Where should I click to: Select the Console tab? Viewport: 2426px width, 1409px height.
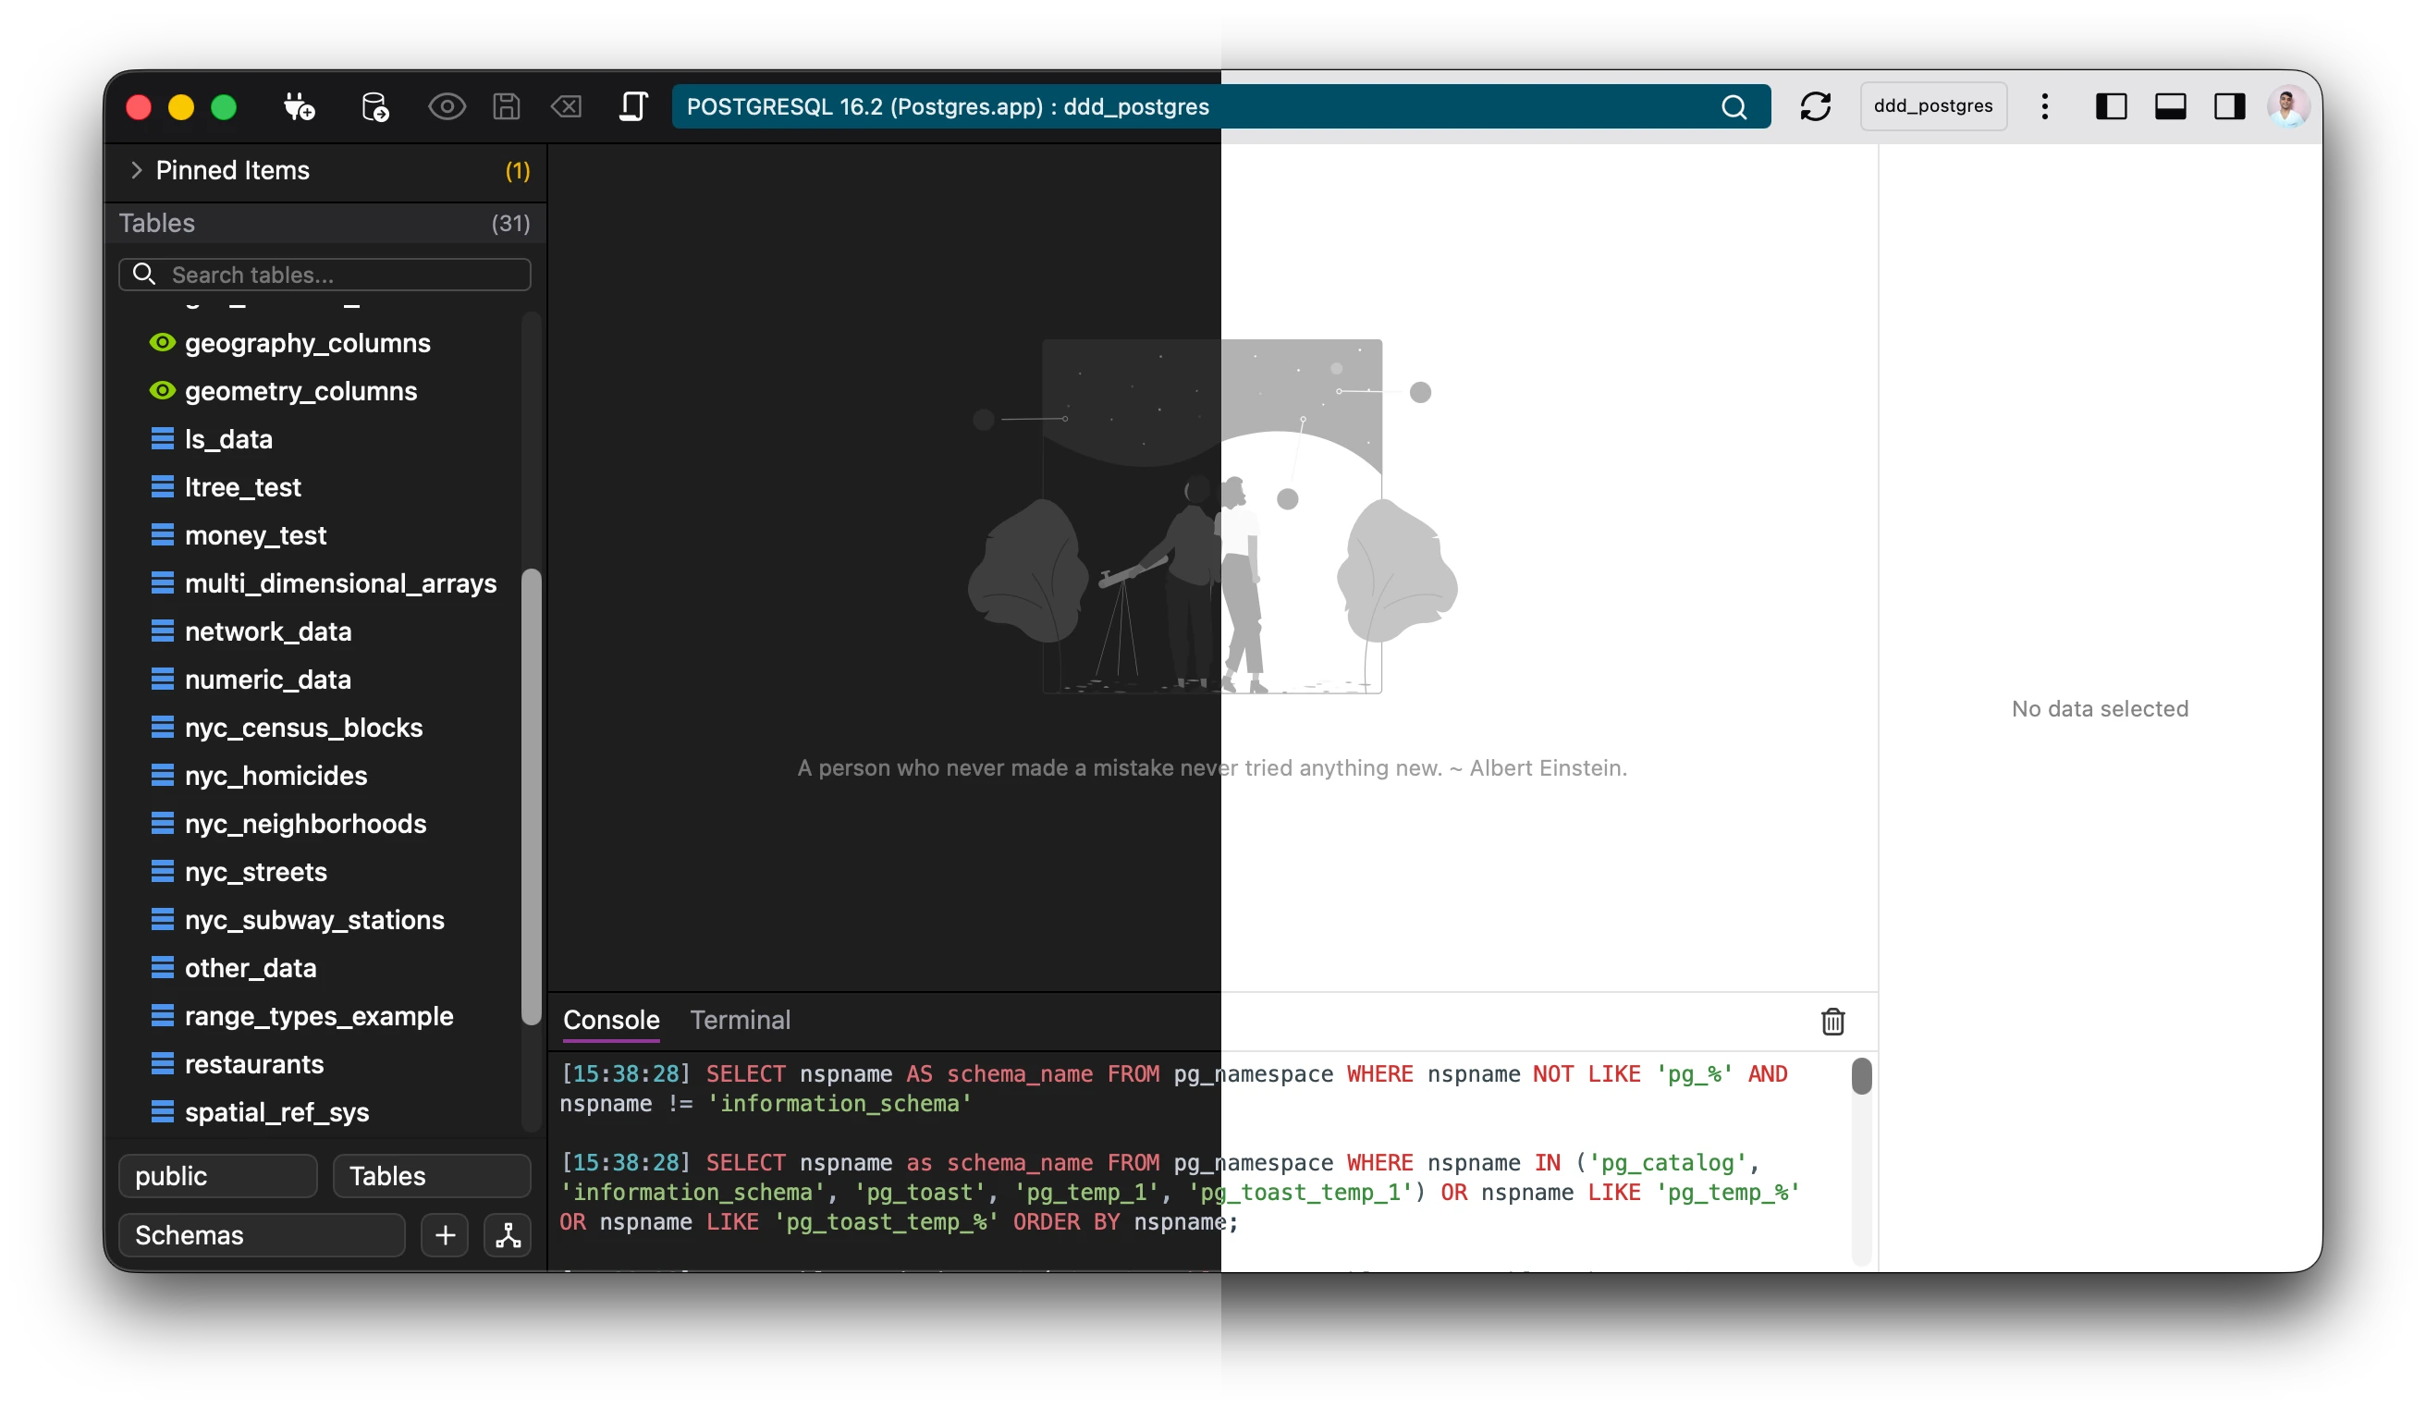pos(611,1019)
